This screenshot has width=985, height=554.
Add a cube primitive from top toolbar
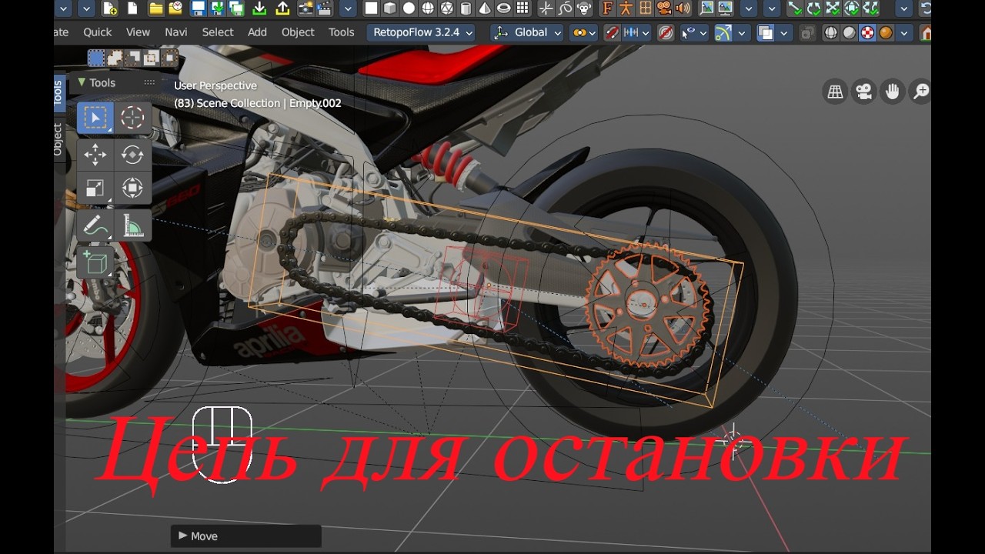(x=389, y=8)
